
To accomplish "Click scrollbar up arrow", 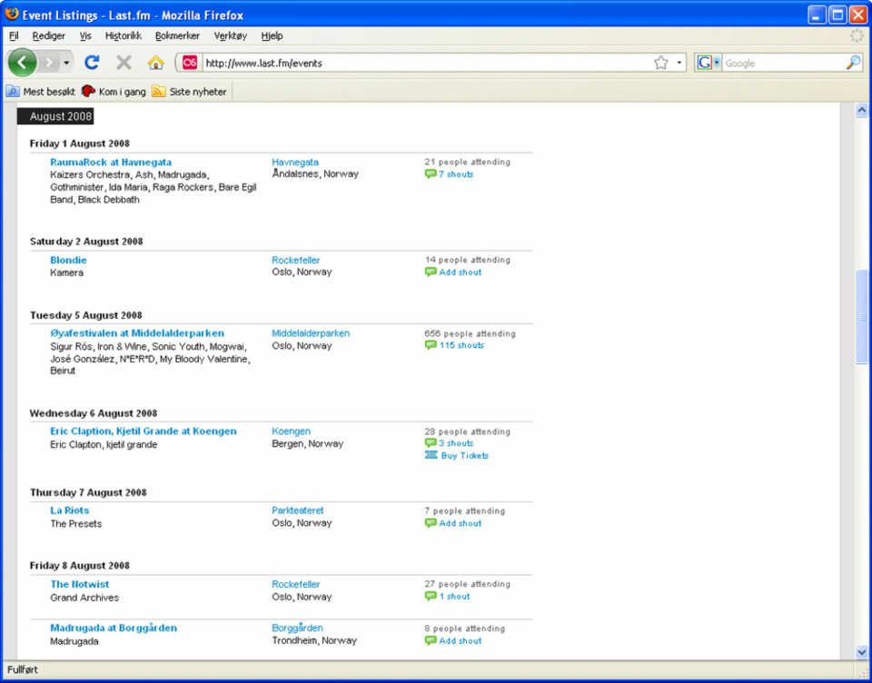I will coord(861,110).
